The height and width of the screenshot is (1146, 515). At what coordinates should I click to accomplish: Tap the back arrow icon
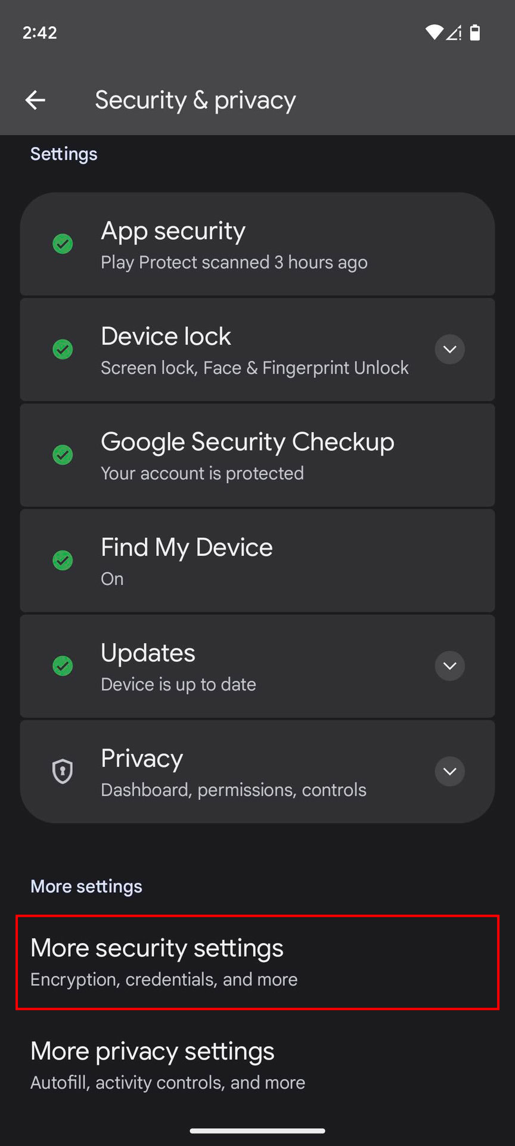coord(35,100)
